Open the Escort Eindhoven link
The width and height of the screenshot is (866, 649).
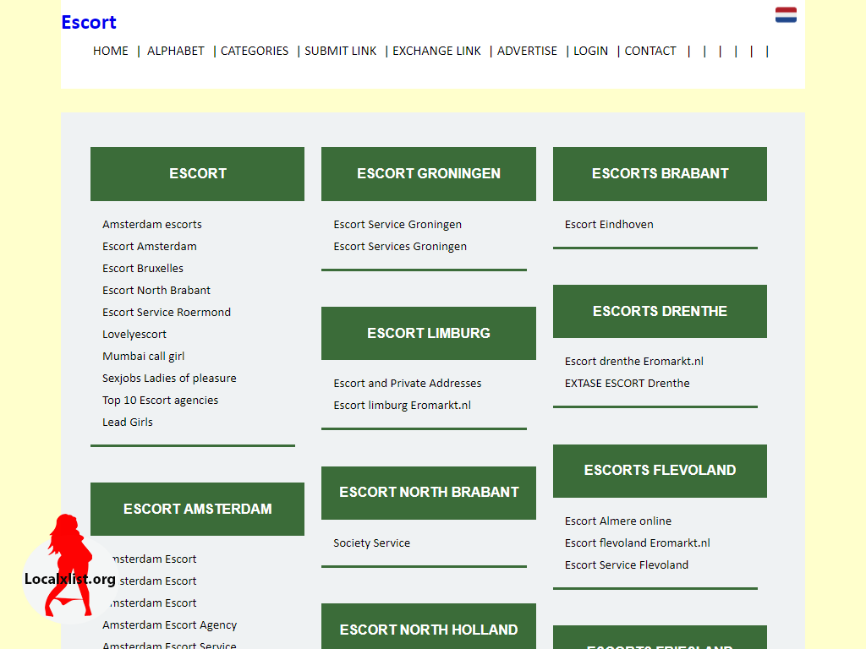point(609,225)
